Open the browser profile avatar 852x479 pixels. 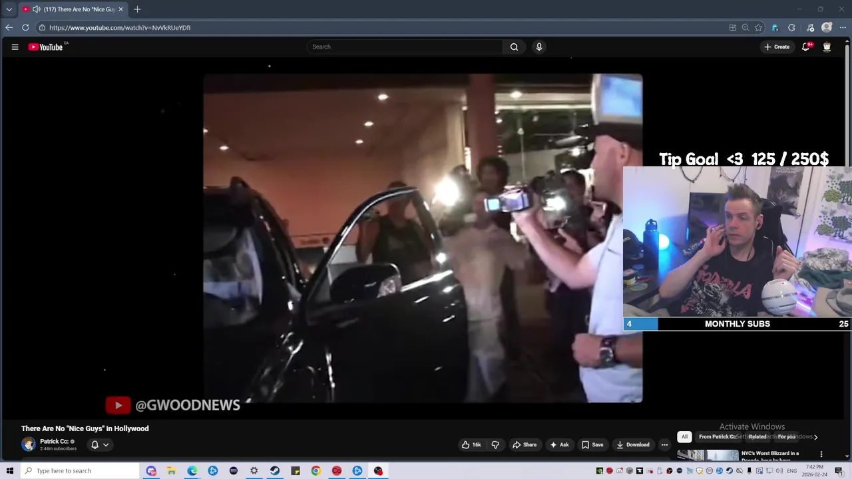827,27
